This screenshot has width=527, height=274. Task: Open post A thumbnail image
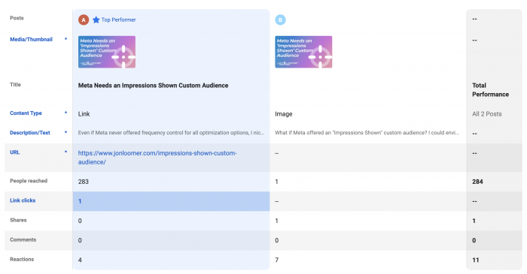point(107,52)
